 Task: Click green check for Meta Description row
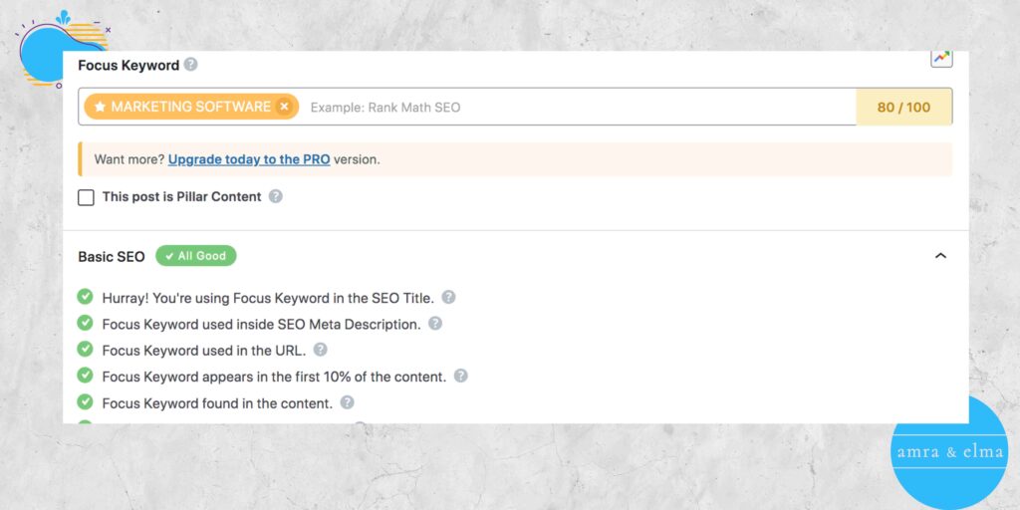[x=86, y=323]
